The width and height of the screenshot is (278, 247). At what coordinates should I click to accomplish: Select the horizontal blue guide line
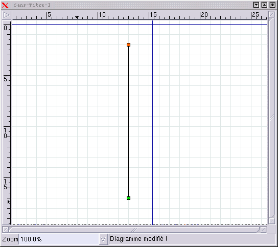tap(139, 25)
